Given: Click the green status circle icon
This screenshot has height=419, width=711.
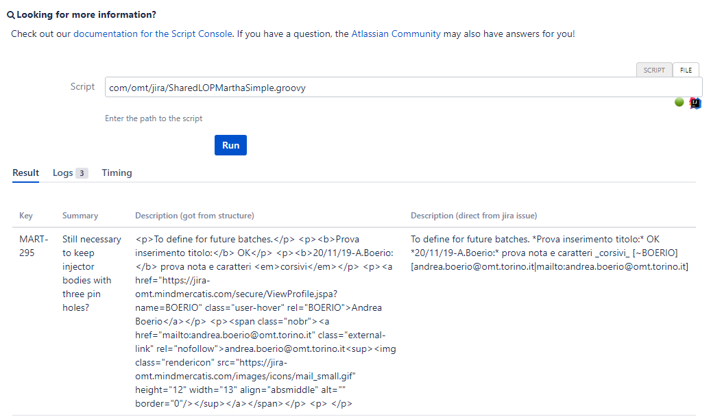Looking at the screenshot, I should [679, 102].
